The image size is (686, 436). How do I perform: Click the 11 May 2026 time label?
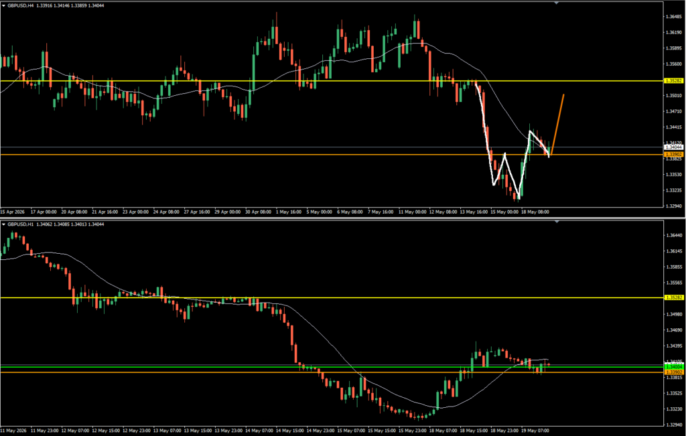click(13, 431)
